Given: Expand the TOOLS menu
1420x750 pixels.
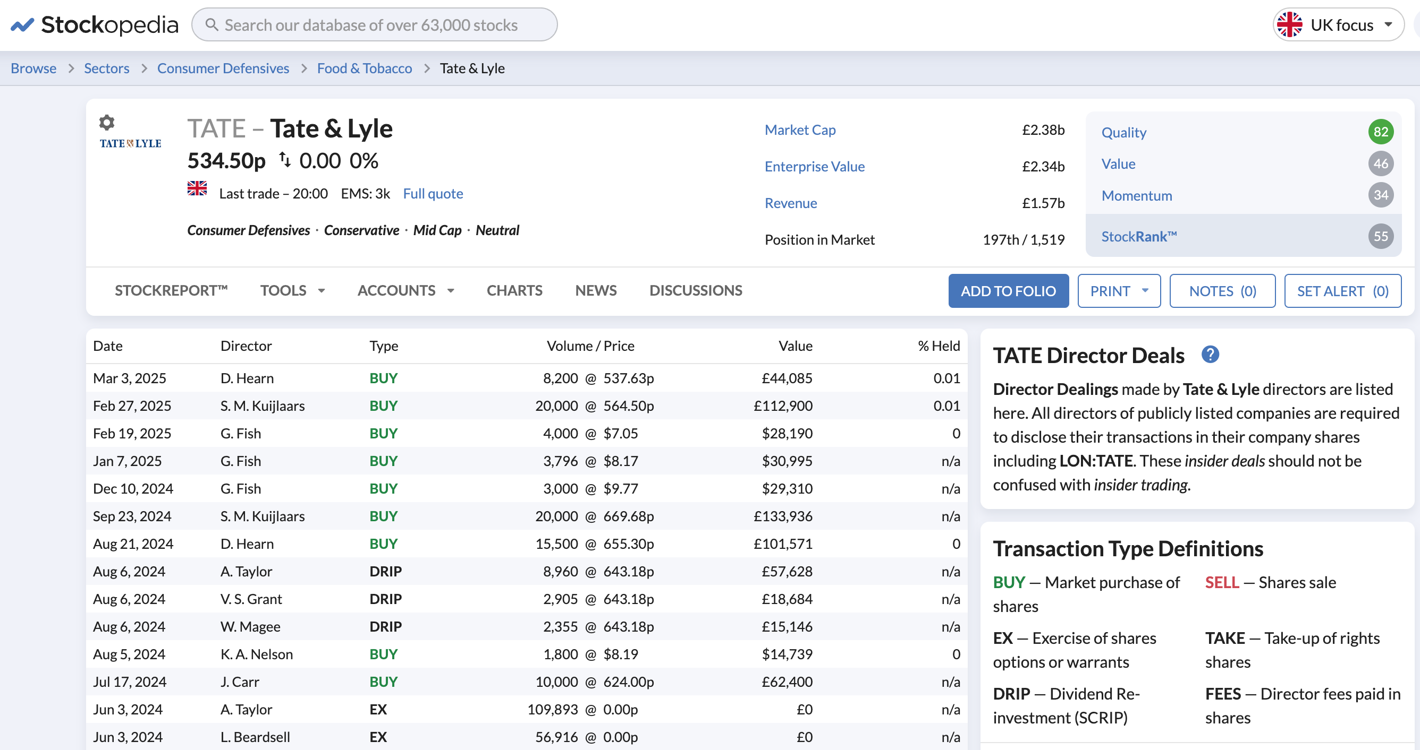Looking at the screenshot, I should [293, 290].
